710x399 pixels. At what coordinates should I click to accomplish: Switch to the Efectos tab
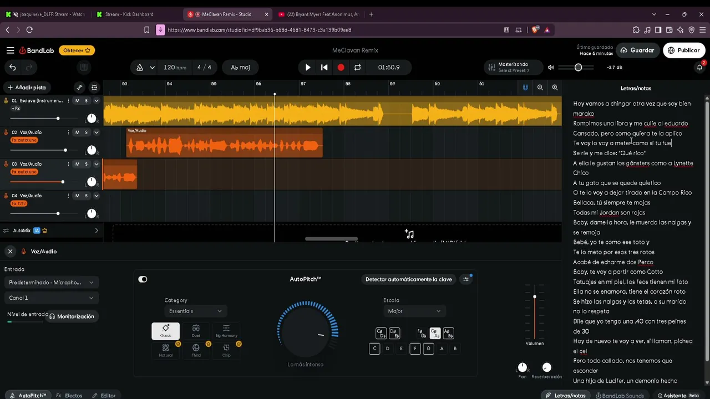coord(69,396)
